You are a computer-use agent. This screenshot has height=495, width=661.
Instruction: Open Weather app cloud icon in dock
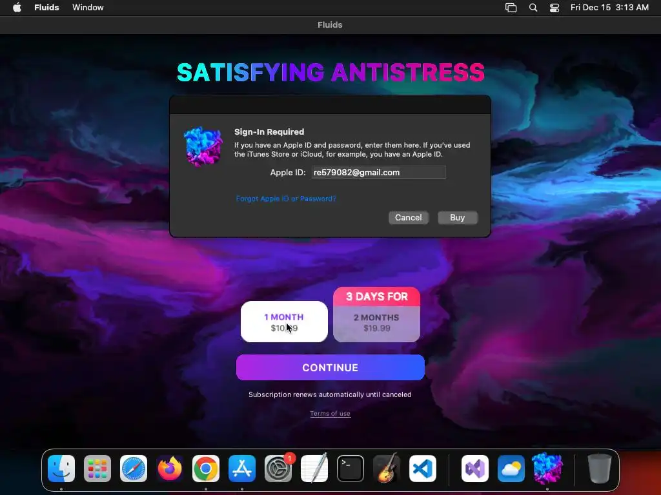[x=511, y=469]
